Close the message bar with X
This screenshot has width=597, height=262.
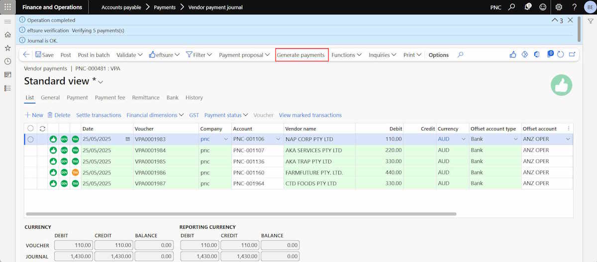click(570, 20)
